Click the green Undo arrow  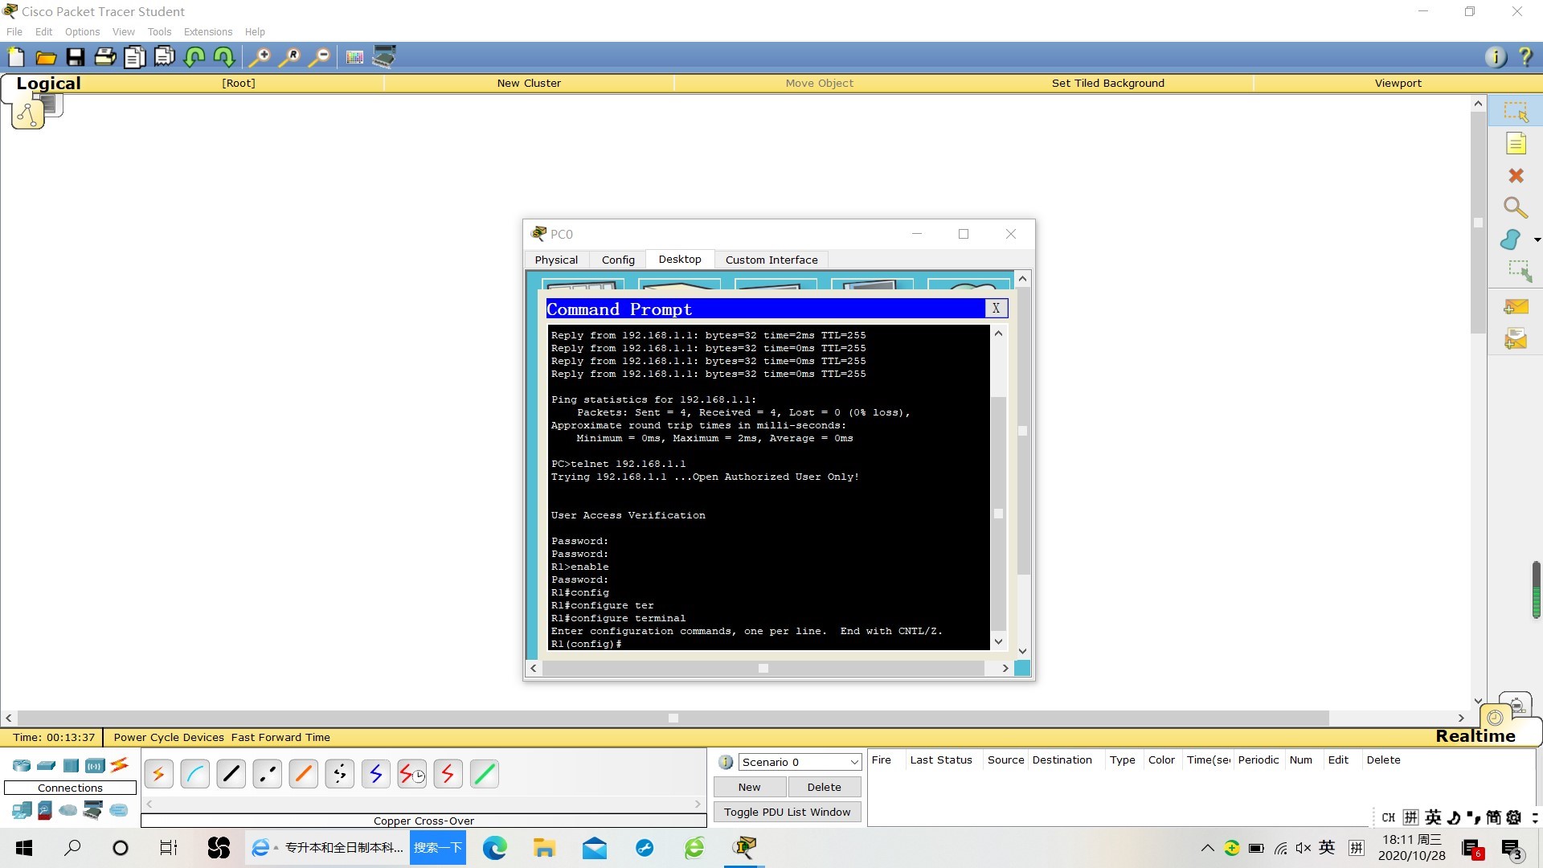coord(194,57)
